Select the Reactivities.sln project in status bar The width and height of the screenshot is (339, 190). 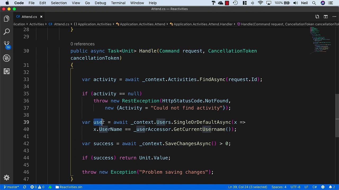pyautogui.click(x=69, y=187)
